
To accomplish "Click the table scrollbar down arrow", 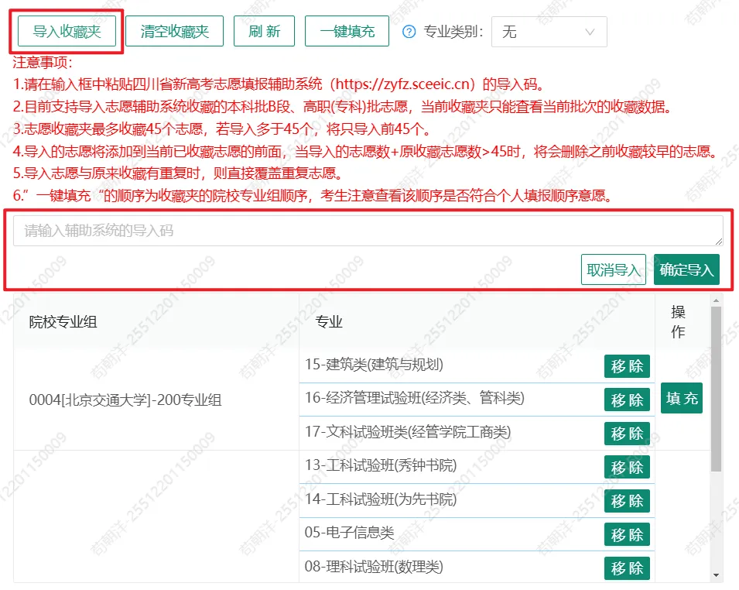I will pos(716,575).
